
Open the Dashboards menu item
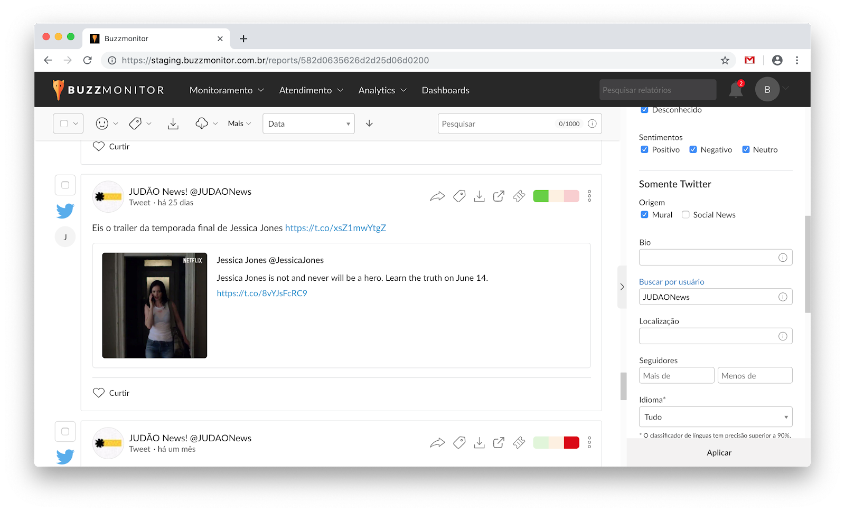coord(445,90)
